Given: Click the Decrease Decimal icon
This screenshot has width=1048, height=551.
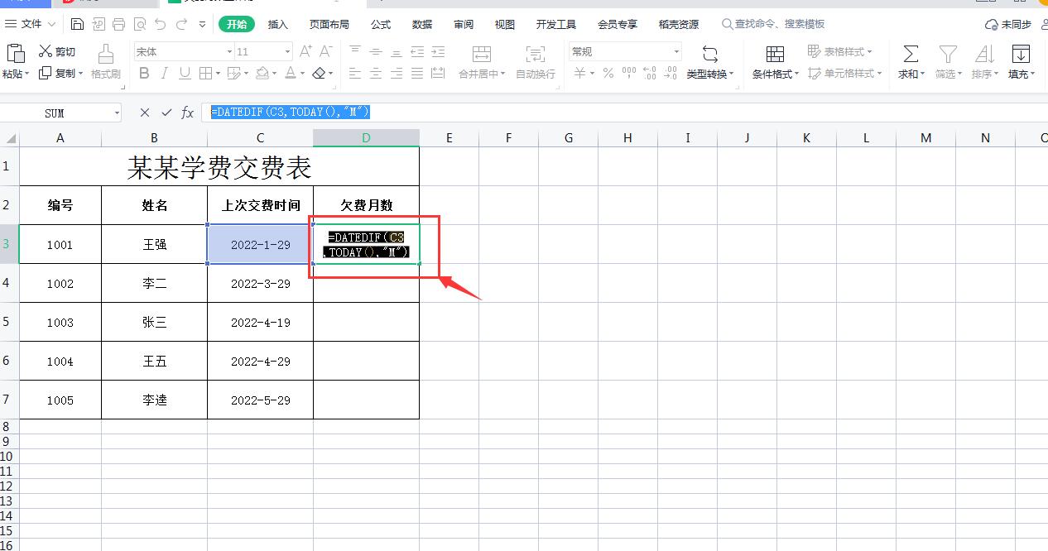Looking at the screenshot, I should point(670,74).
